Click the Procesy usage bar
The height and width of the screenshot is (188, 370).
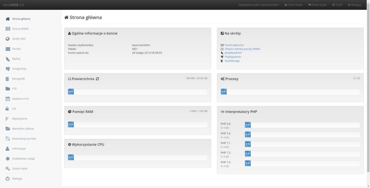tap(290, 91)
